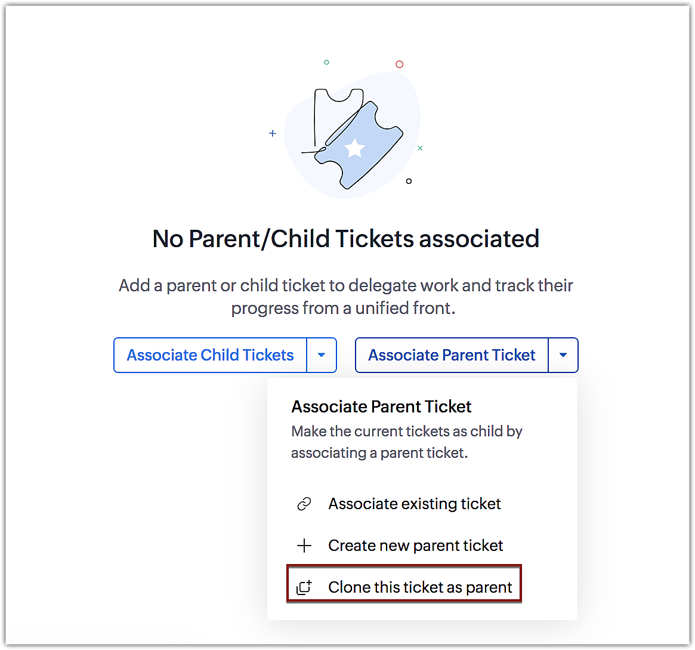The width and height of the screenshot is (695, 650).
Task: Click the red circle above the ticket illustration
Action: tap(400, 64)
